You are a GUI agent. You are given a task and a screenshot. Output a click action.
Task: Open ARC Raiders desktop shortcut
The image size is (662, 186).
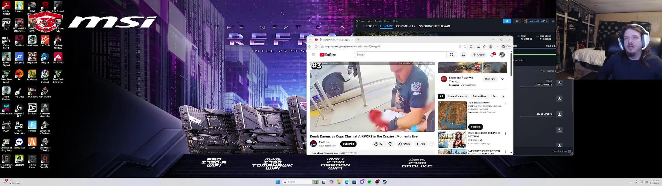point(32,92)
